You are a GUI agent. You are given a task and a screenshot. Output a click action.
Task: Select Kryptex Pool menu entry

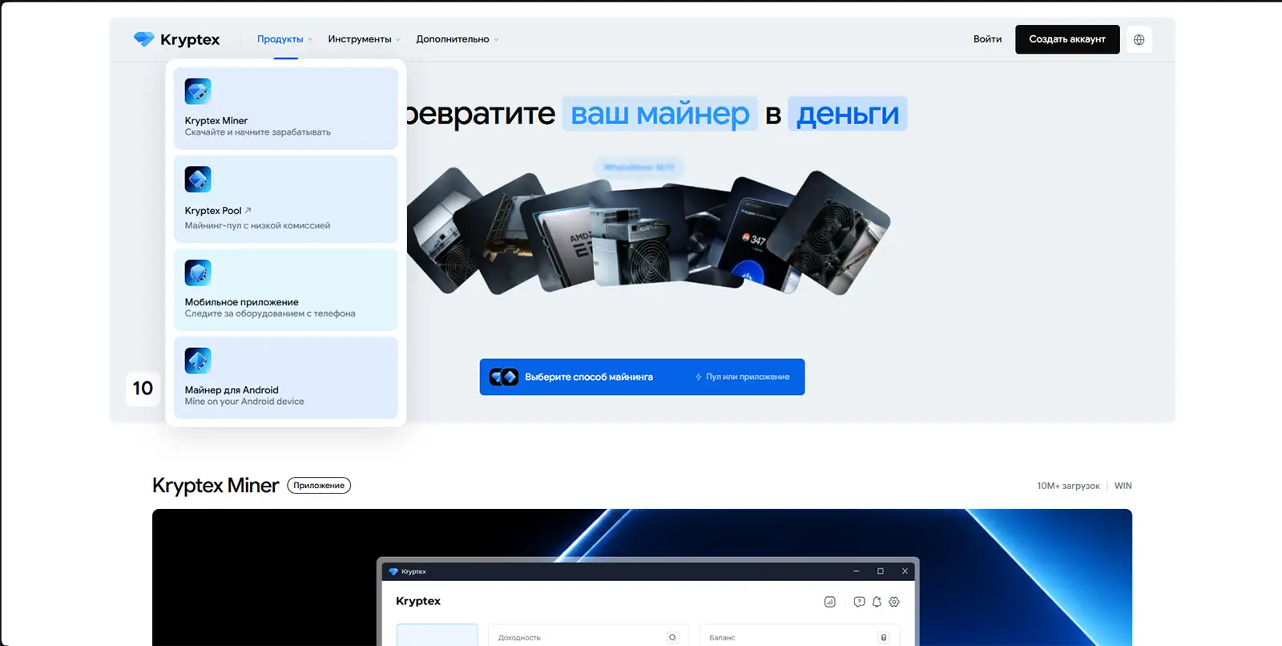(x=286, y=199)
